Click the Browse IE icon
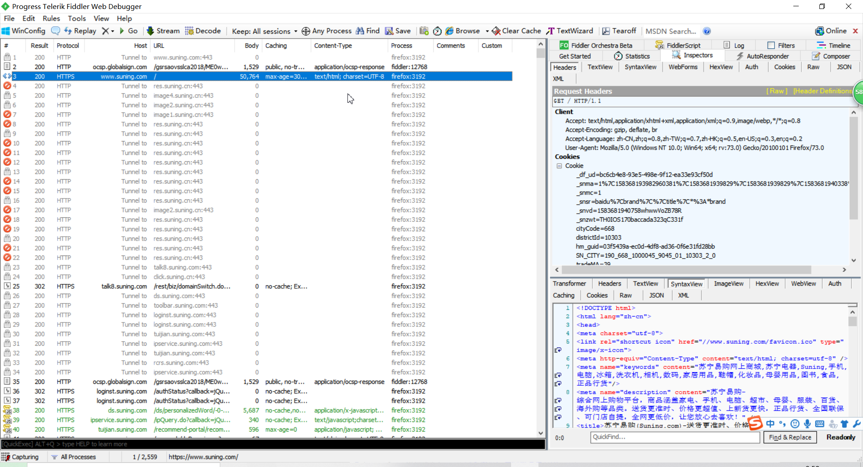The height and width of the screenshot is (467, 863). click(x=449, y=31)
